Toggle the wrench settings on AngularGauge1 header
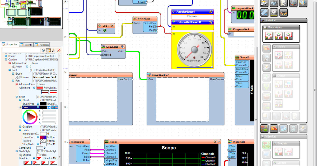Viewport: 317px width, 166px height. 211,12
